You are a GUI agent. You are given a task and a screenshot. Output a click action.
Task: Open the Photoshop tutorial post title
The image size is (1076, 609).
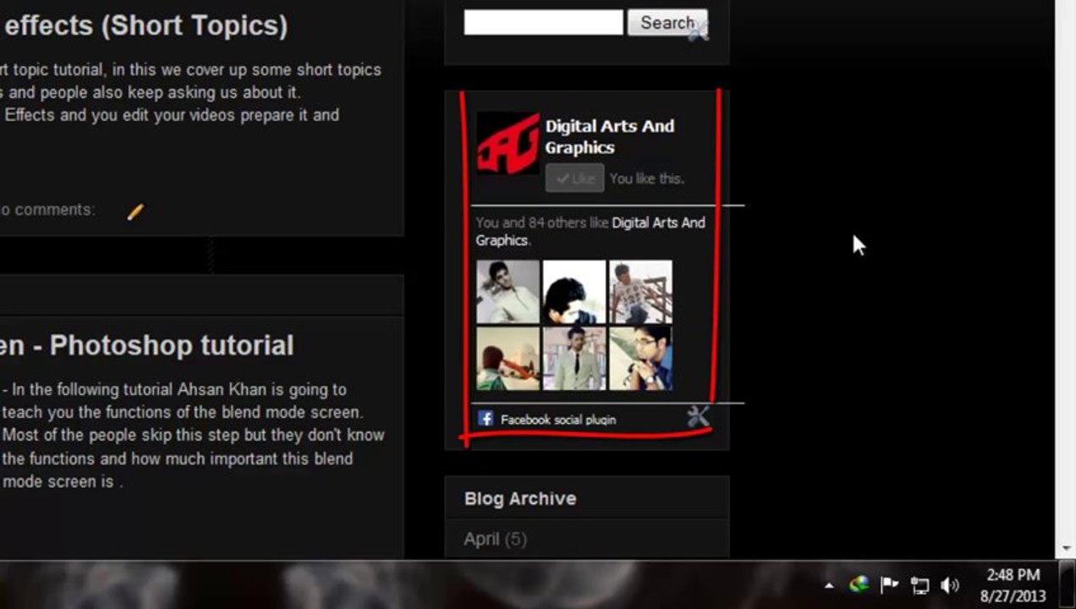[146, 345]
